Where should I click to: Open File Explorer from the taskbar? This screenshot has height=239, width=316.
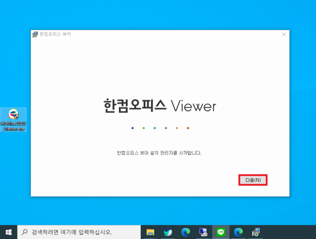(150, 232)
